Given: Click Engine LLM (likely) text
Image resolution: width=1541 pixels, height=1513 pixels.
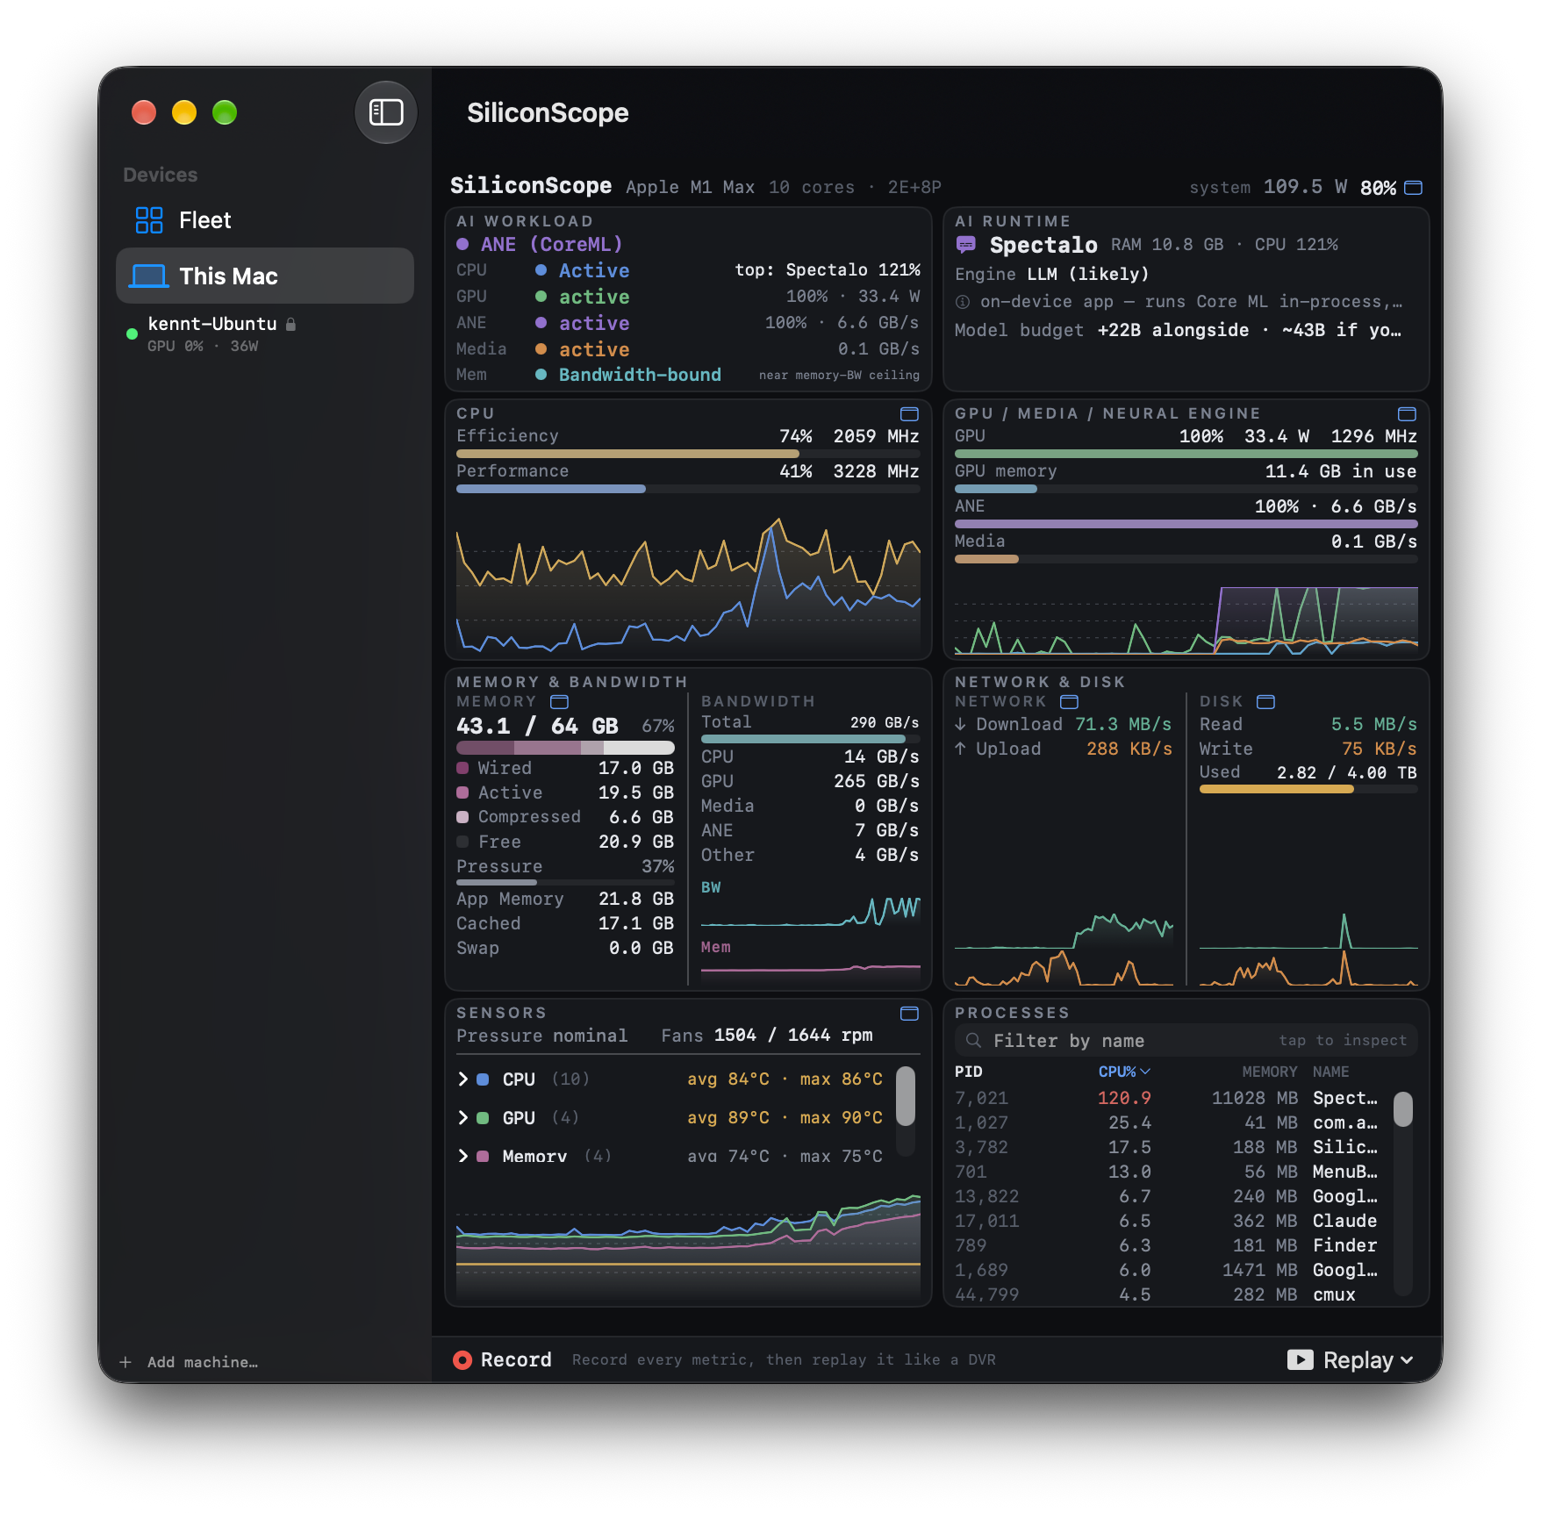Looking at the screenshot, I should click(1051, 274).
